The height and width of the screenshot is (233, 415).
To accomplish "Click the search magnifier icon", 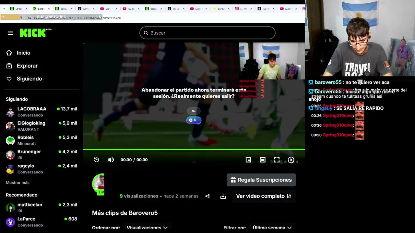I will (146, 33).
